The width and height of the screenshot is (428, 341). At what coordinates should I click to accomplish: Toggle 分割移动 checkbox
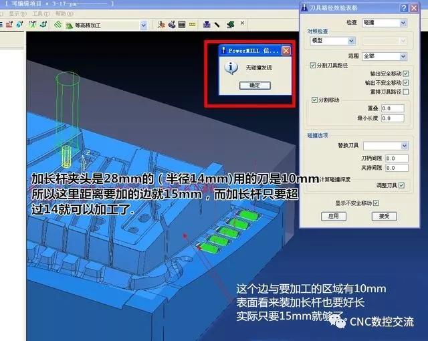pyautogui.click(x=314, y=100)
